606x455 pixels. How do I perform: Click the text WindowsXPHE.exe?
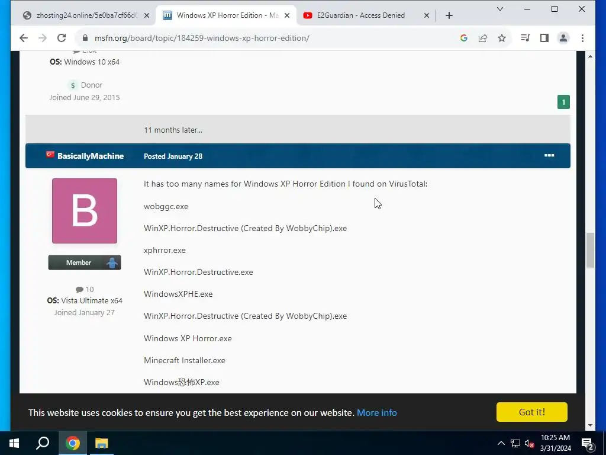pyautogui.click(x=178, y=294)
